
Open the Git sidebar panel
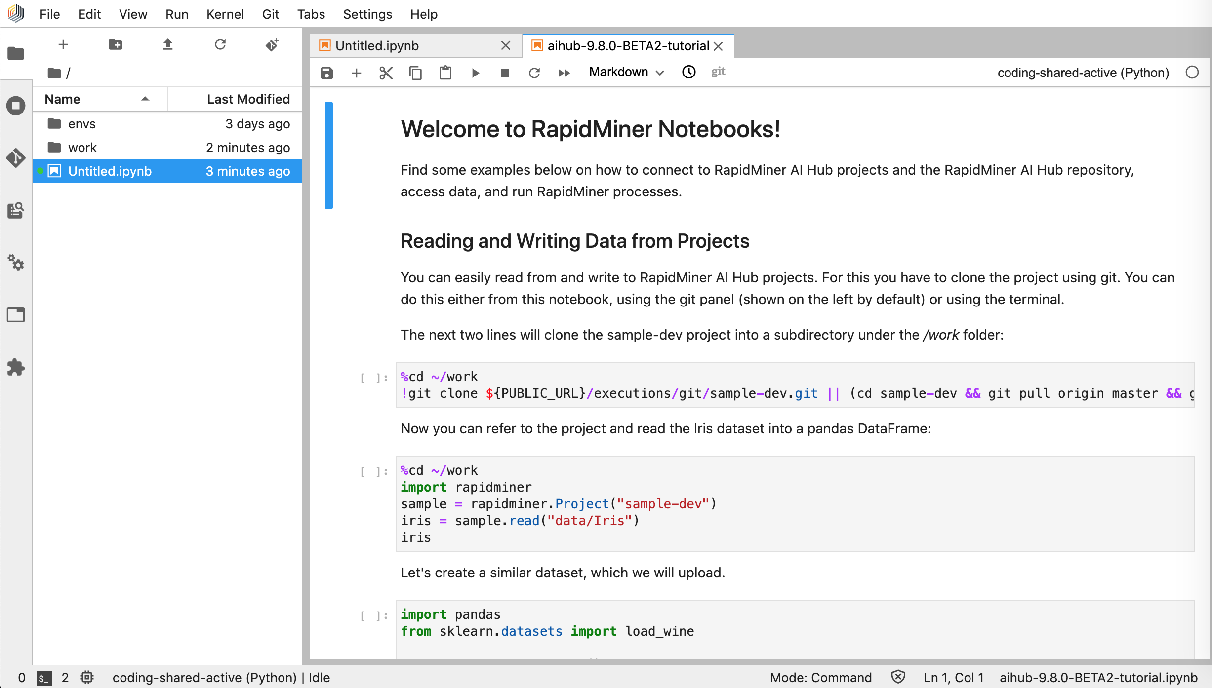pos(16,158)
